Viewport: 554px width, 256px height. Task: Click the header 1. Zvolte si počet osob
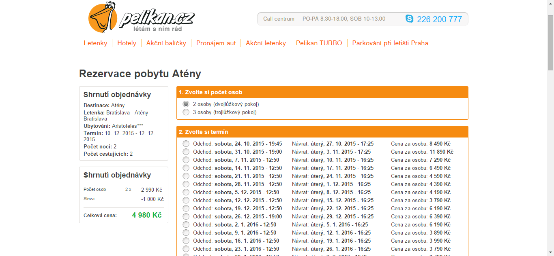[322, 92]
